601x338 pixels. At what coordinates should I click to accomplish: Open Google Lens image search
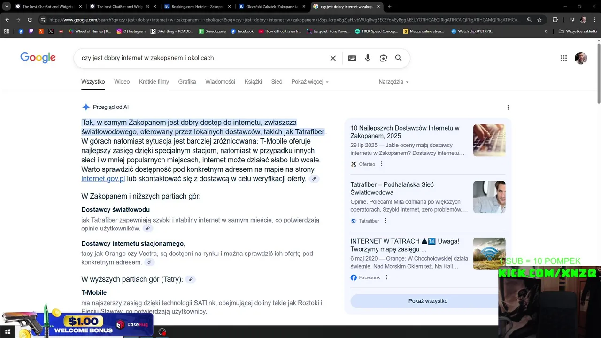point(383,58)
